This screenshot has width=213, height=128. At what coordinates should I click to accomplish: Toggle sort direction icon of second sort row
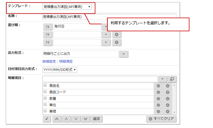point(48,34)
